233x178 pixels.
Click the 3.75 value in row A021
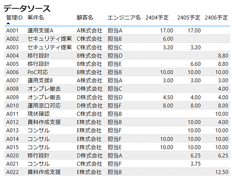196,164
